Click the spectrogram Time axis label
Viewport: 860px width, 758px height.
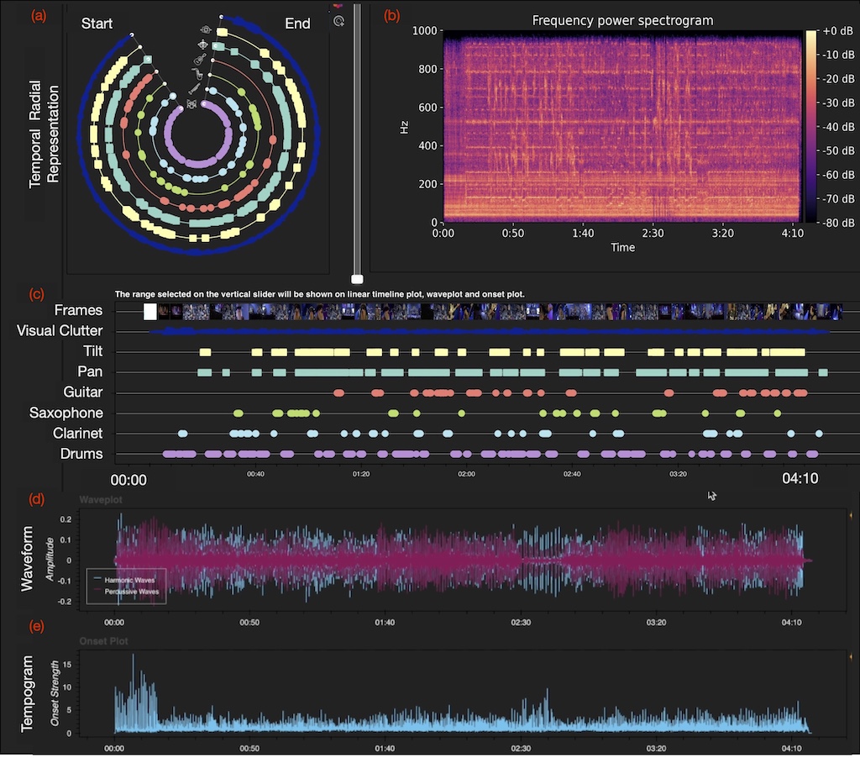click(x=622, y=248)
